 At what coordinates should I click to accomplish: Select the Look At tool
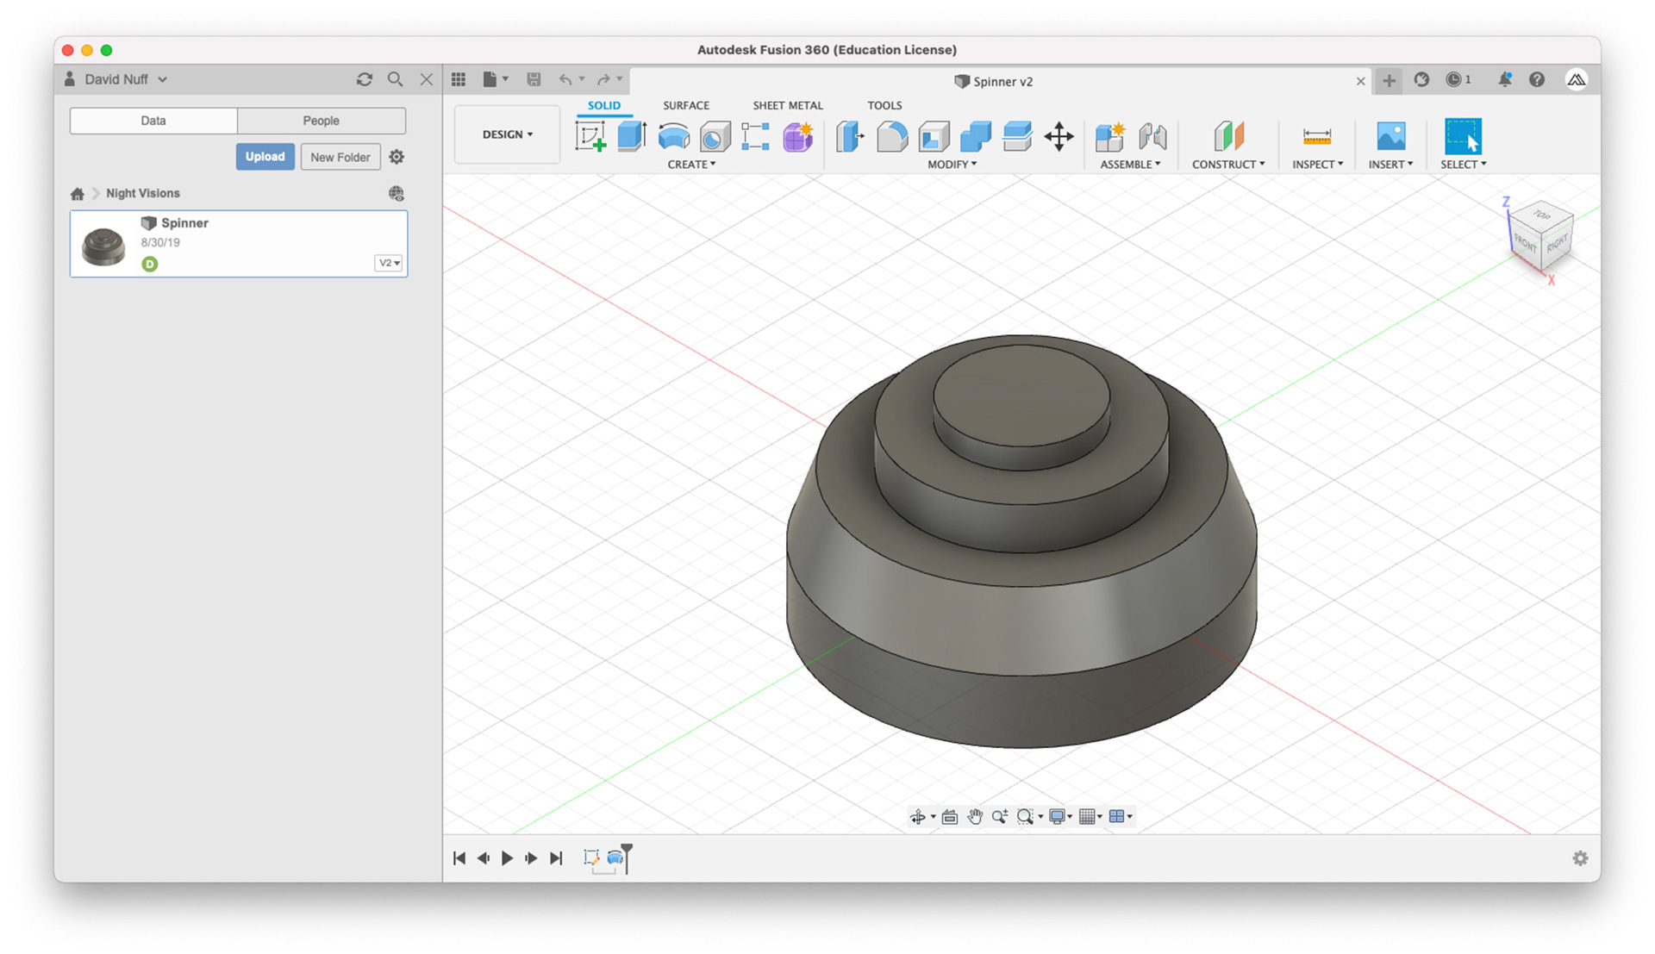950,816
